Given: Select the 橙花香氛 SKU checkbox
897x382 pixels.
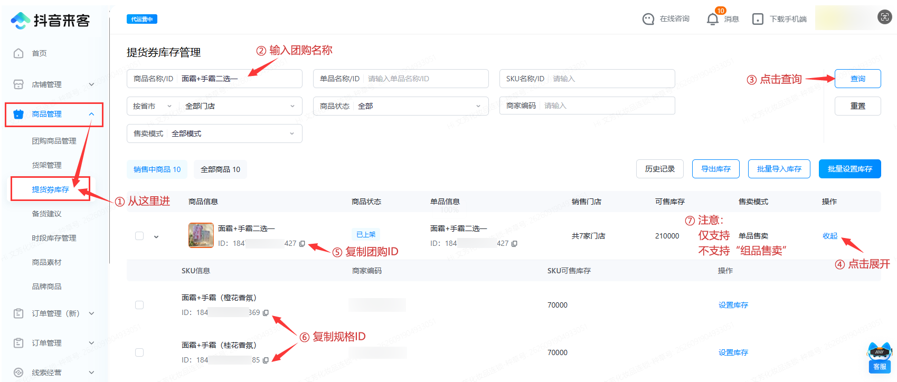Looking at the screenshot, I should coord(139,305).
